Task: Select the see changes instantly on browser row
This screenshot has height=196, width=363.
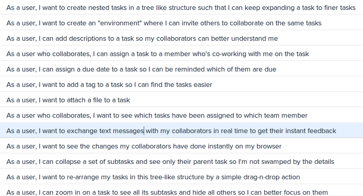Action: (x=181, y=146)
